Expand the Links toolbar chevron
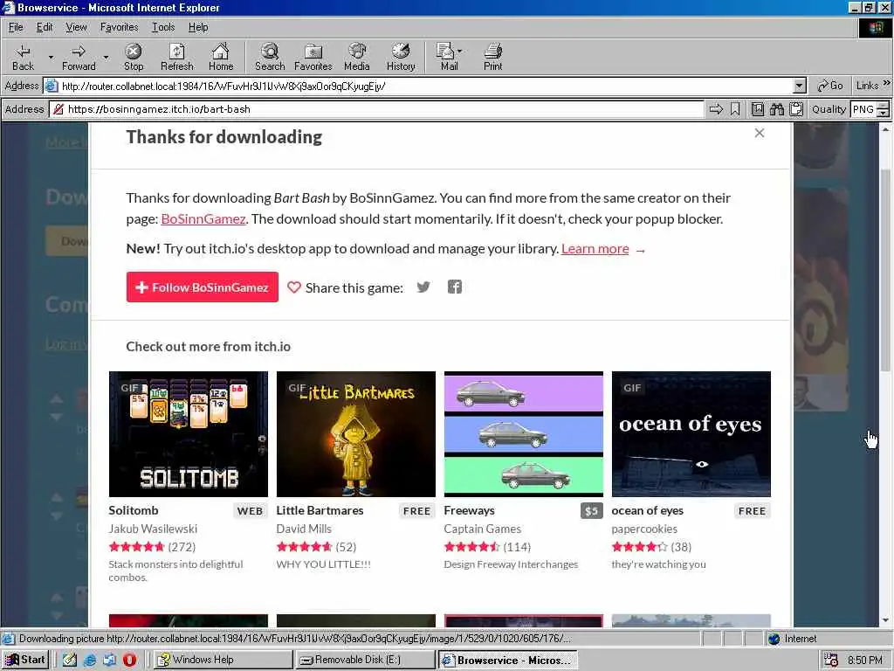Viewport: 894px width, 671px height. point(887,83)
